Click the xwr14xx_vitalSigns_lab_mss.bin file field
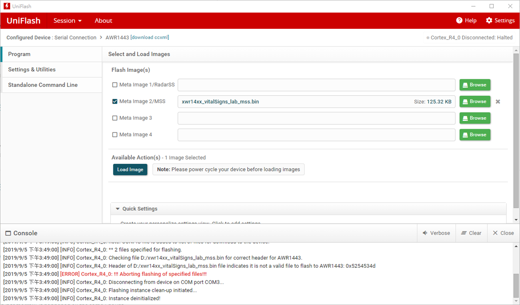 (316, 102)
